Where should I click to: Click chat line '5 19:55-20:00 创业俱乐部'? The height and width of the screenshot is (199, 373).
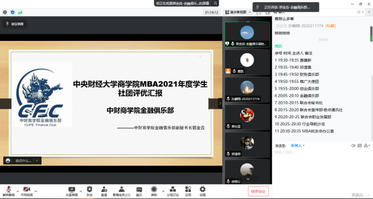point(297,89)
